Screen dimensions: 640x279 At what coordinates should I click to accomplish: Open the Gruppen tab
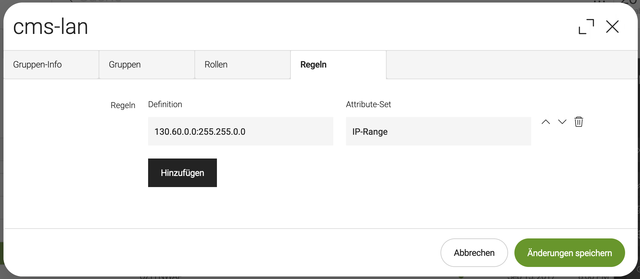147,65
